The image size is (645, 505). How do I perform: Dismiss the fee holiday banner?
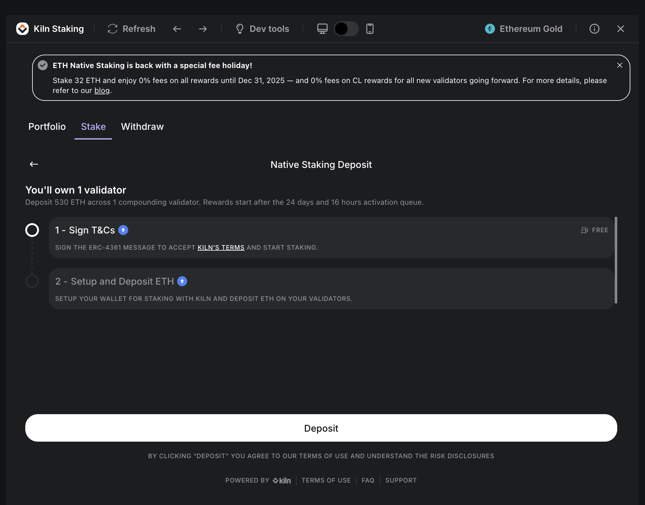[x=619, y=65]
